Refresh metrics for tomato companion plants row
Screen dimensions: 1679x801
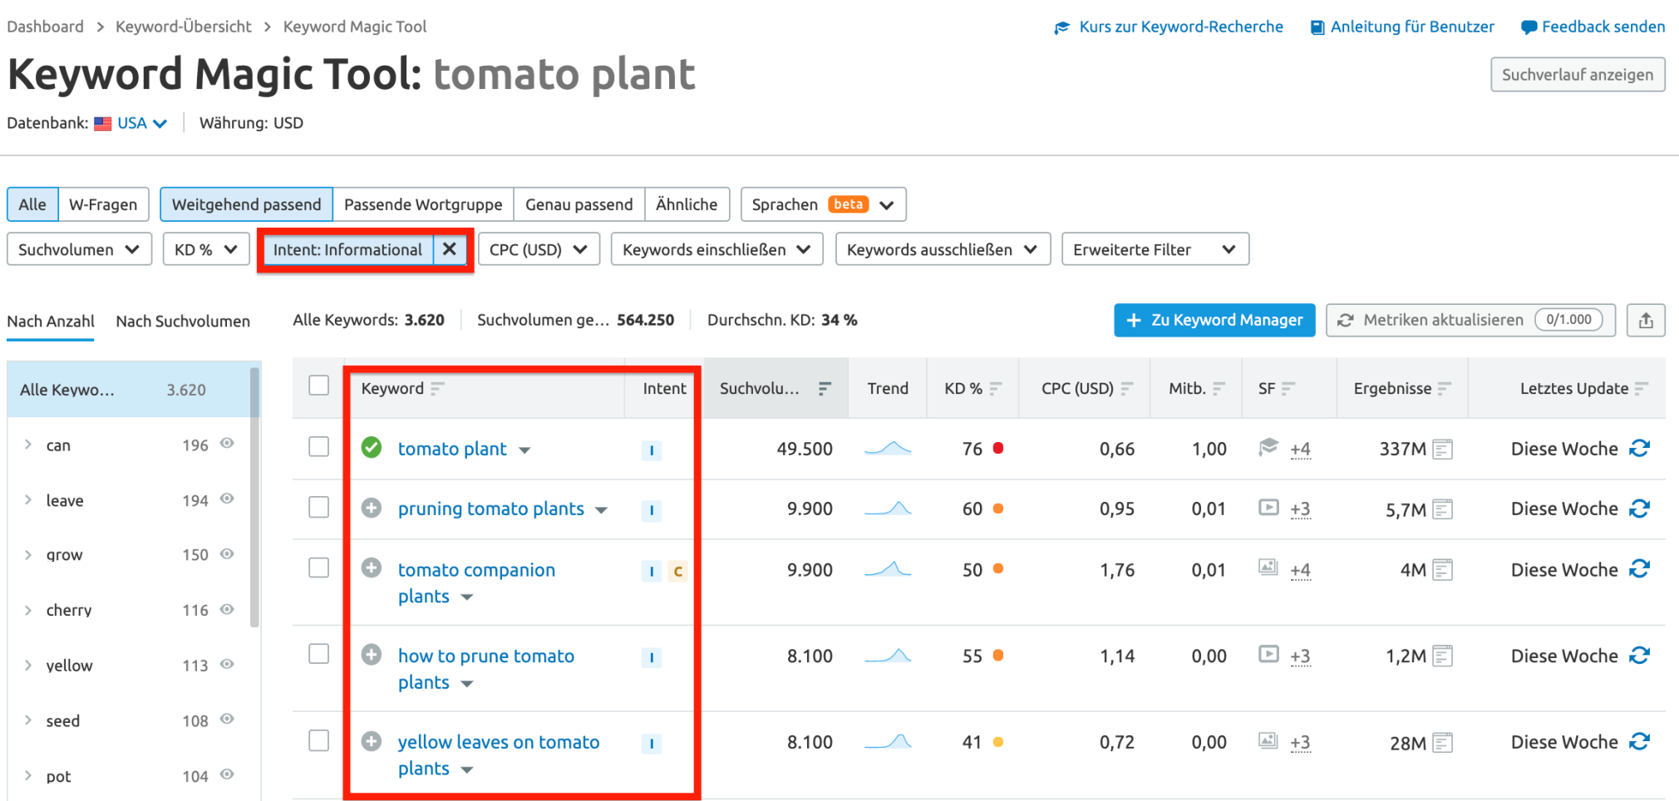pos(1639,569)
